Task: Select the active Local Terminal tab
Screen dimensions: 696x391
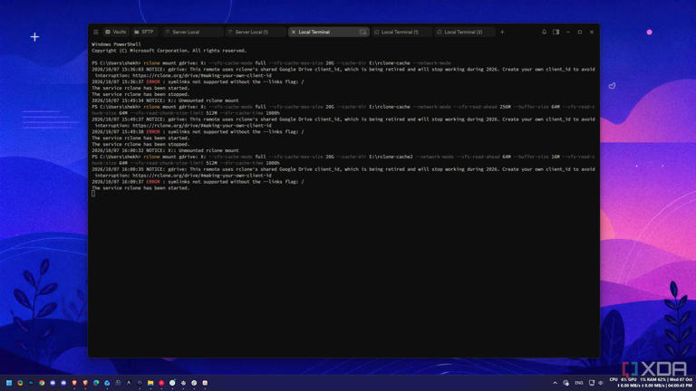Action: (x=328, y=32)
